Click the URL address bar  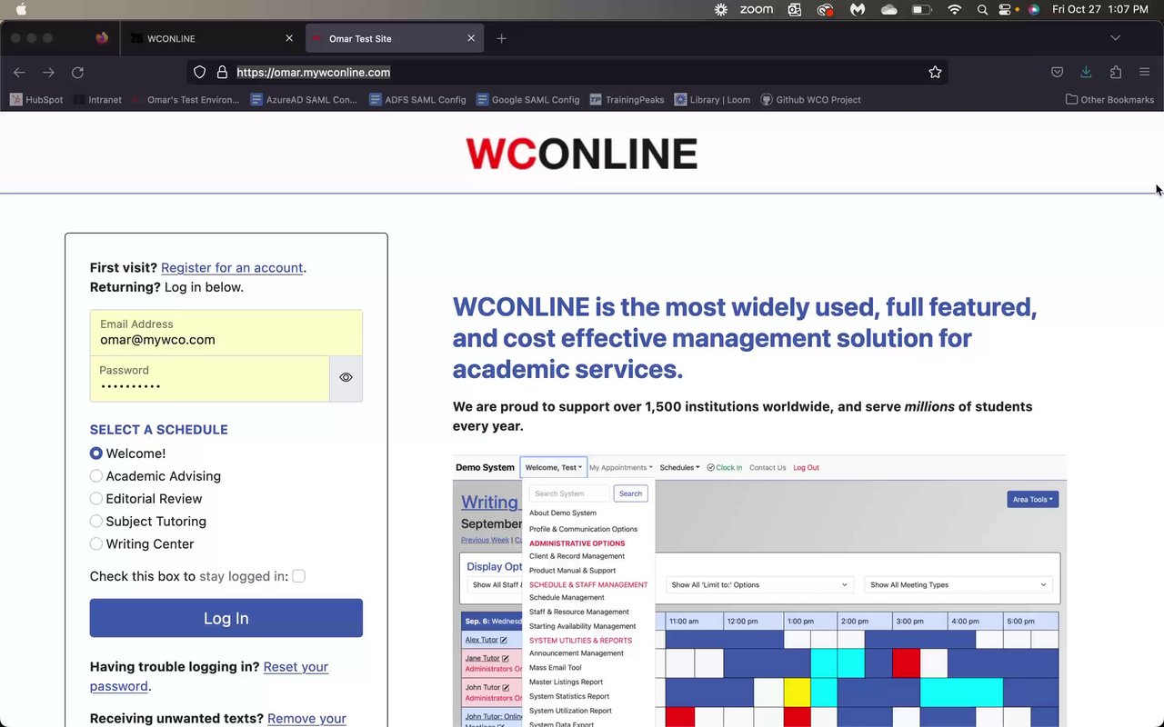pyautogui.click(x=568, y=73)
